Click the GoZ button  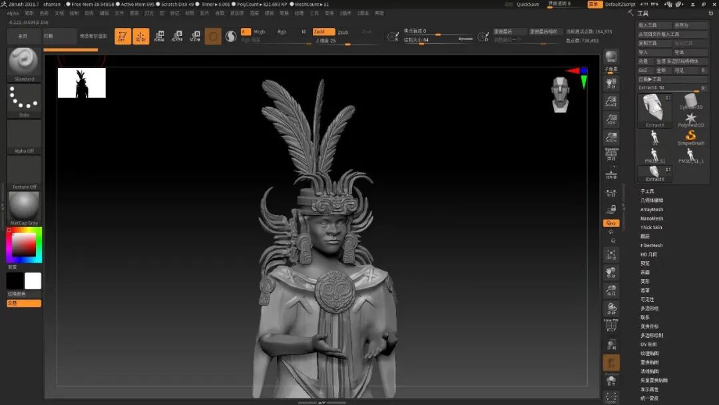click(x=643, y=70)
